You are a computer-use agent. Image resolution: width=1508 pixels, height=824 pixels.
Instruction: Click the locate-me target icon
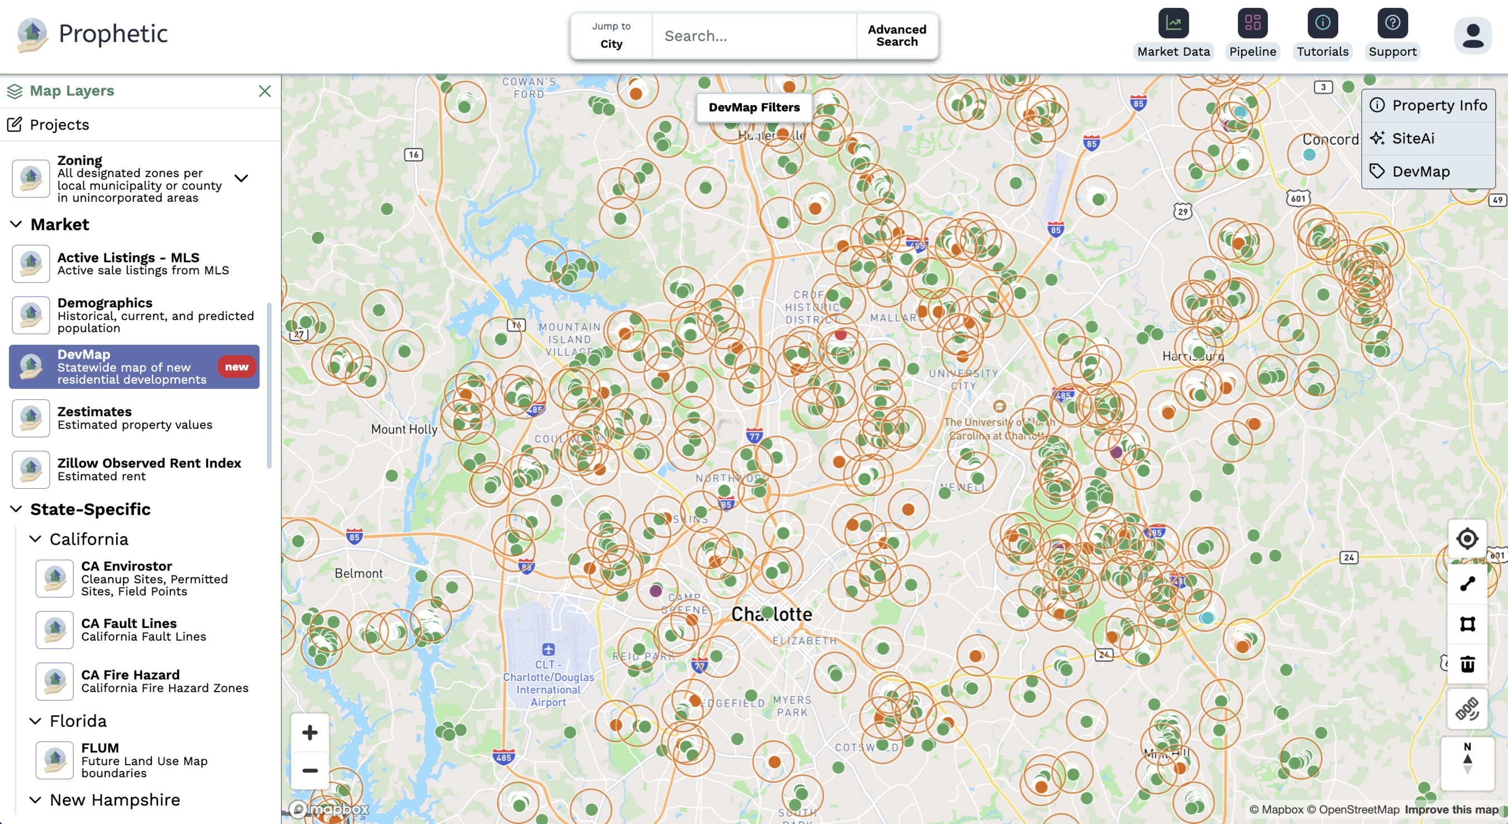pyautogui.click(x=1467, y=539)
